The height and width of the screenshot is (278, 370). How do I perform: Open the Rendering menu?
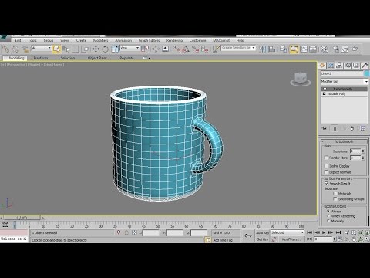point(174,40)
